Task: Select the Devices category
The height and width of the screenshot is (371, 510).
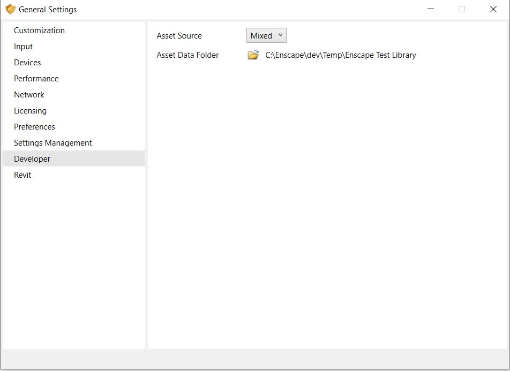Action: click(x=74, y=63)
